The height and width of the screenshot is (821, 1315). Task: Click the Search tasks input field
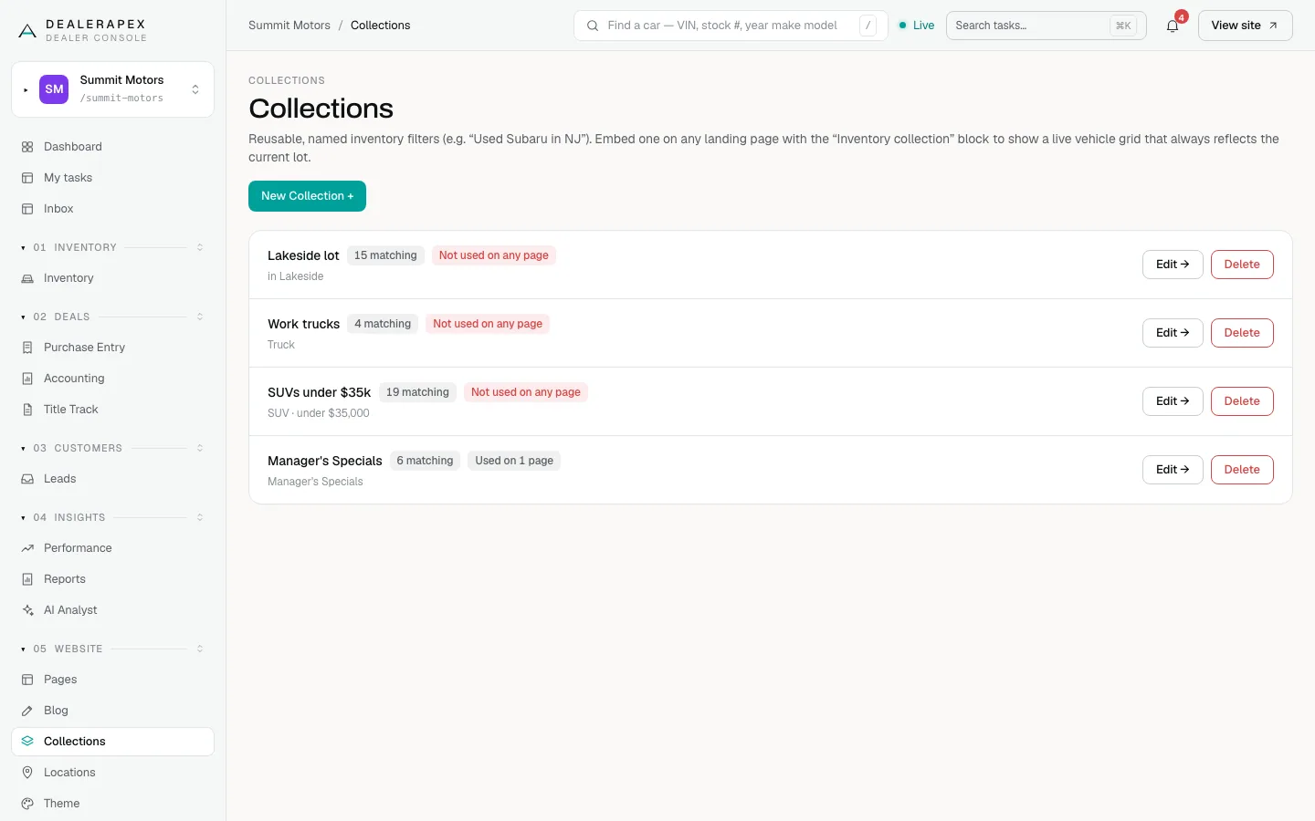point(1046,26)
